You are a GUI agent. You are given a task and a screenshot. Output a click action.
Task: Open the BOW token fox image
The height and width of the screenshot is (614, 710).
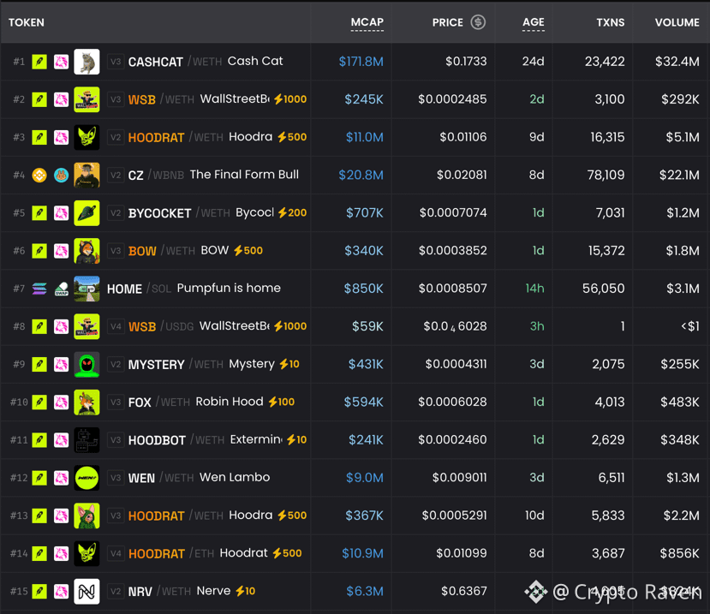pos(87,250)
